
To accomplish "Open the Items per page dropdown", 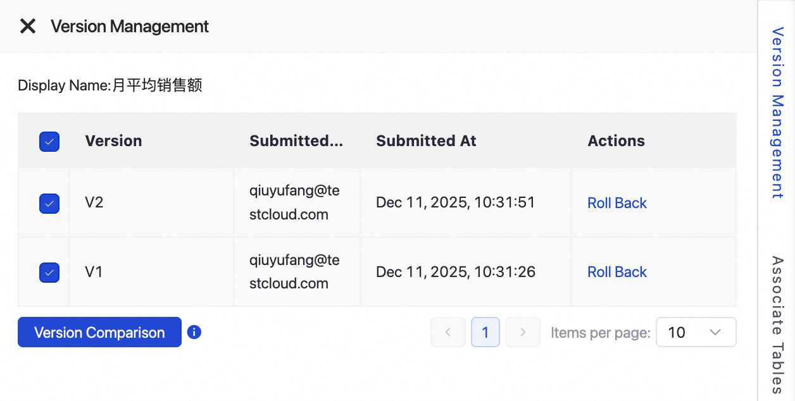I will pyautogui.click(x=696, y=332).
